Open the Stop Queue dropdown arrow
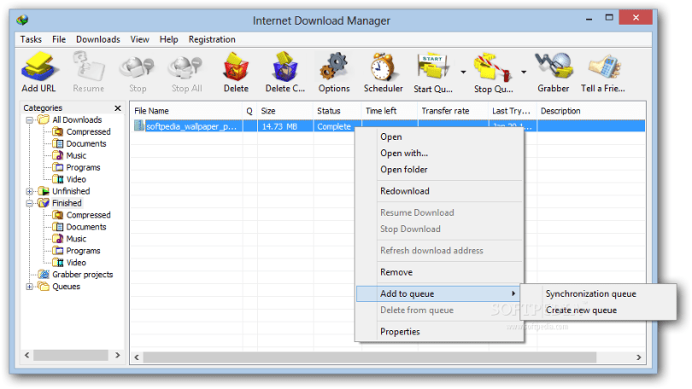This screenshot has height=389, width=692. [x=524, y=72]
